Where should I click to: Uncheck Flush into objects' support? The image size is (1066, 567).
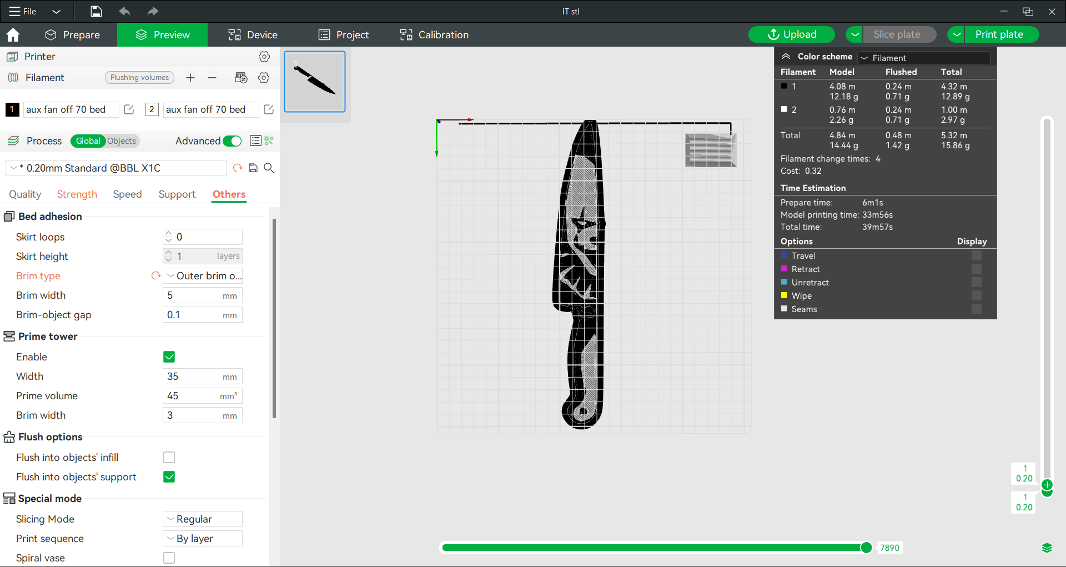[x=169, y=477]
